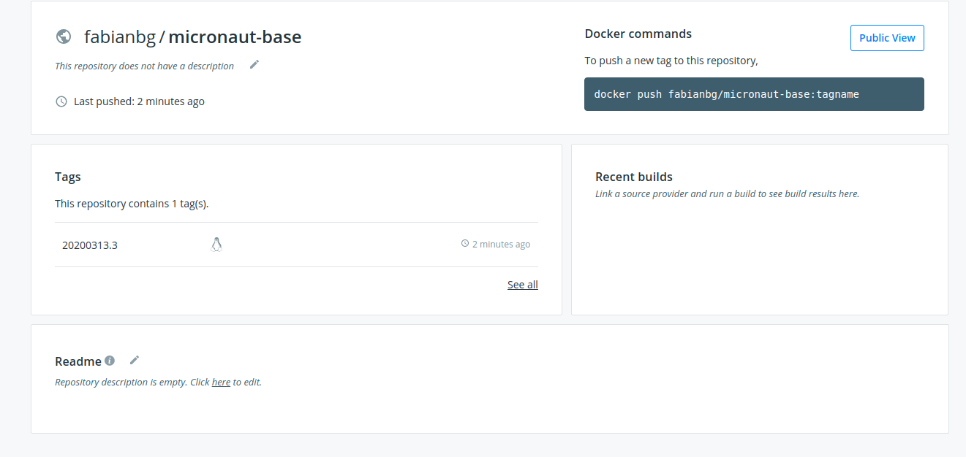966x457 pixels.
Task: Click the globe visibility icon beside repository name
Action: [63, 36]
